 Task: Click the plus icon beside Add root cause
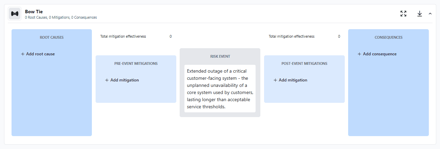coord(23,54)
